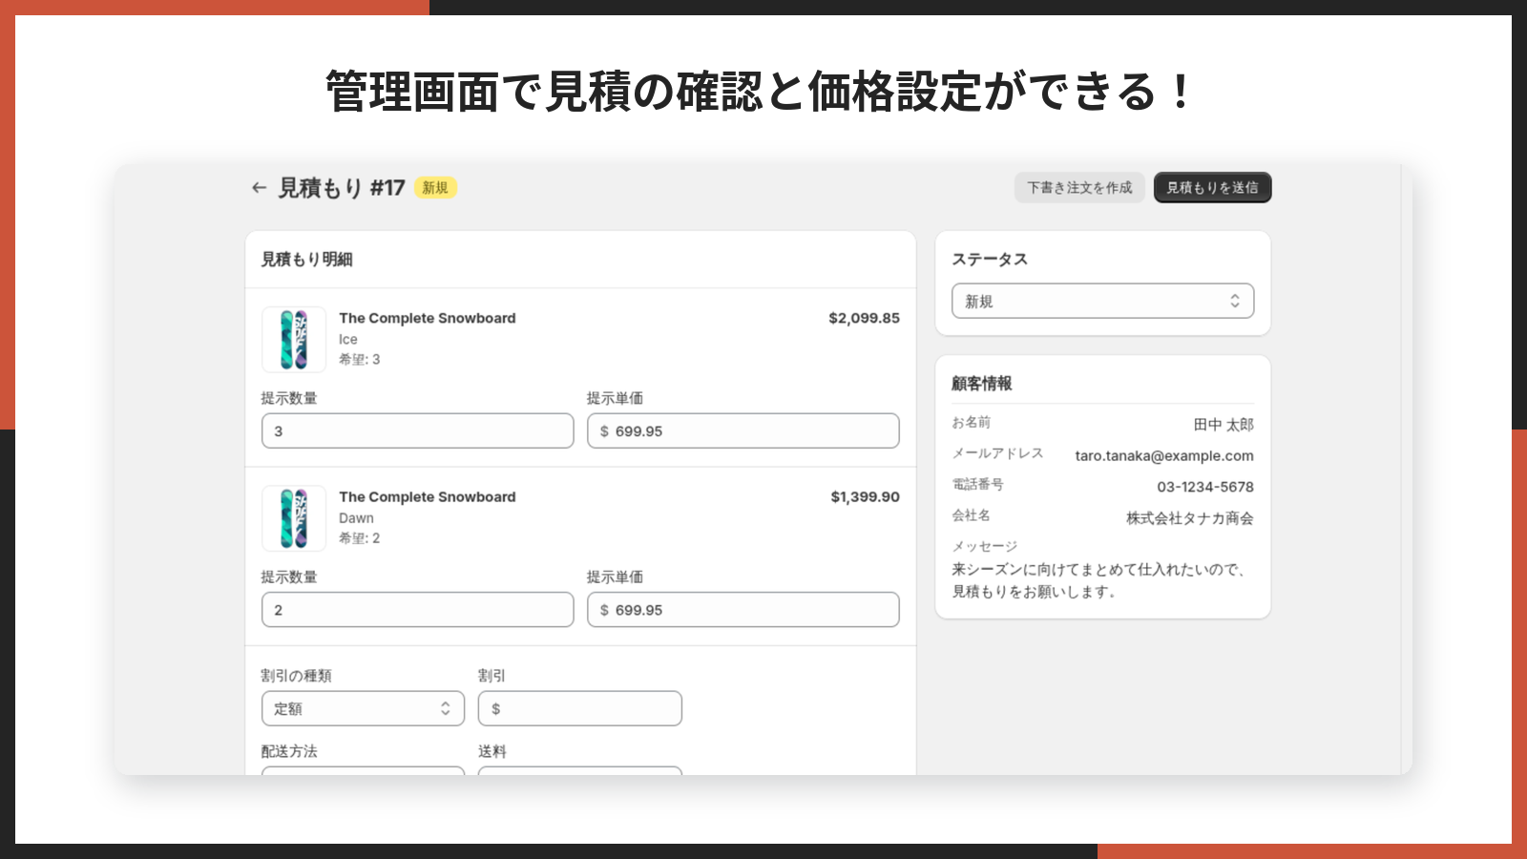Focus the 提示数量 field for the Dawn snowboard
1527x859 pixels.
[417, 610]
